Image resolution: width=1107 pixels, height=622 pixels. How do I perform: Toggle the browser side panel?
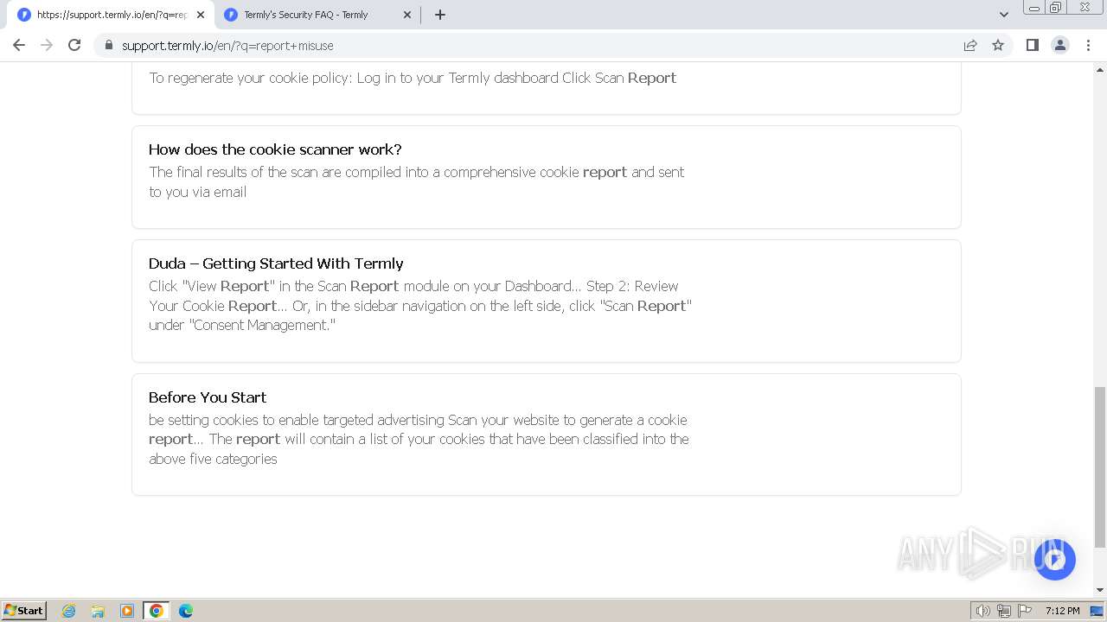[x=1032, y=45]
